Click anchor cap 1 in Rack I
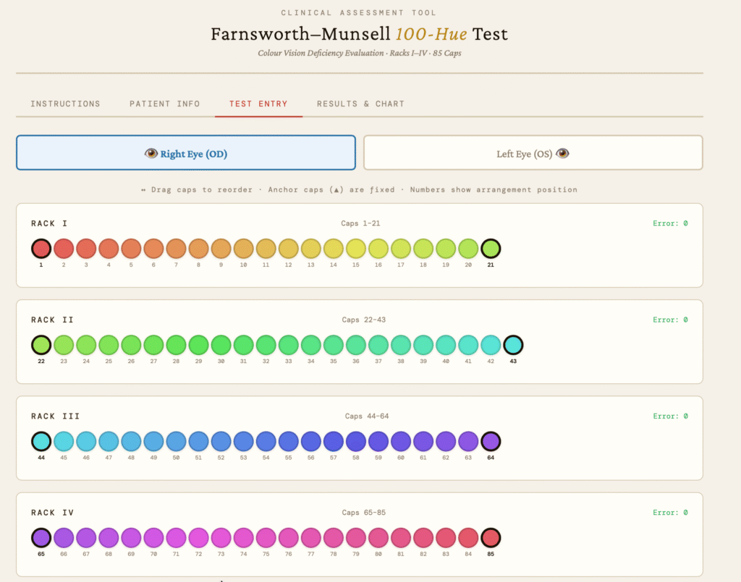This screenshot has height=582, width=741. pyautogui.click(x=41, y=248)
